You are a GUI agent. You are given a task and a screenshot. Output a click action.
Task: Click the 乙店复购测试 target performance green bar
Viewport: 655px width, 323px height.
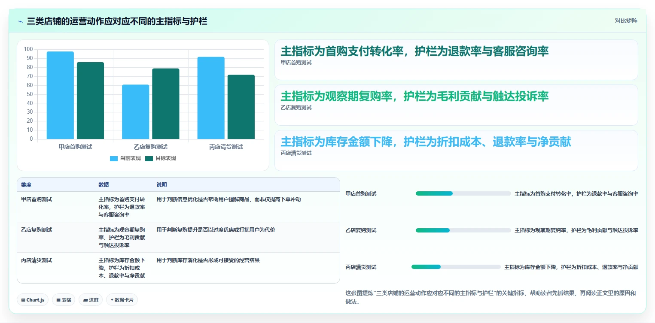click(x=166, y=104)
